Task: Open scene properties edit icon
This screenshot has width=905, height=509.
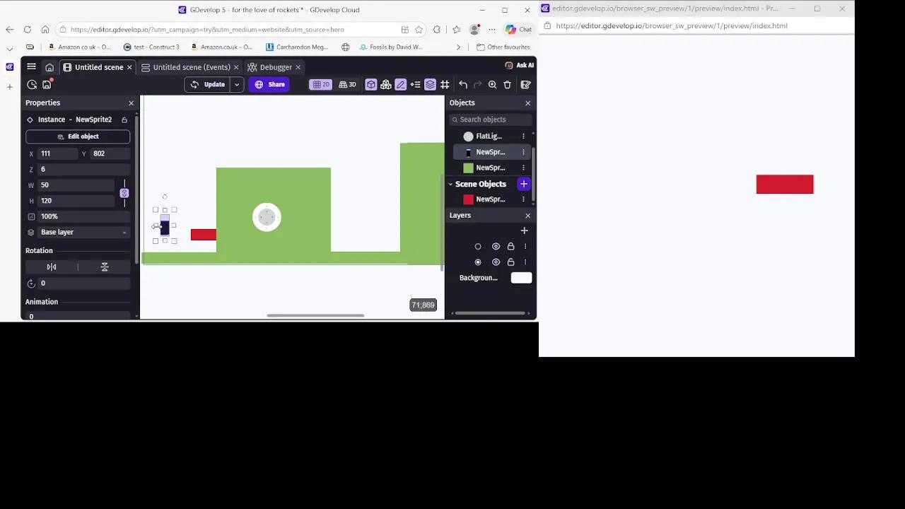Action: (x=526, y=85)
